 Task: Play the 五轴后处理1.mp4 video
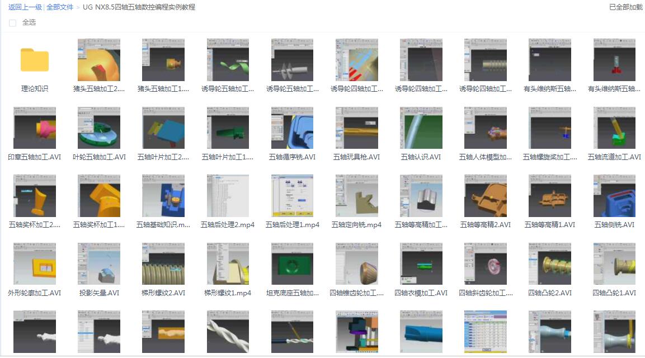[x=293, y=195]
